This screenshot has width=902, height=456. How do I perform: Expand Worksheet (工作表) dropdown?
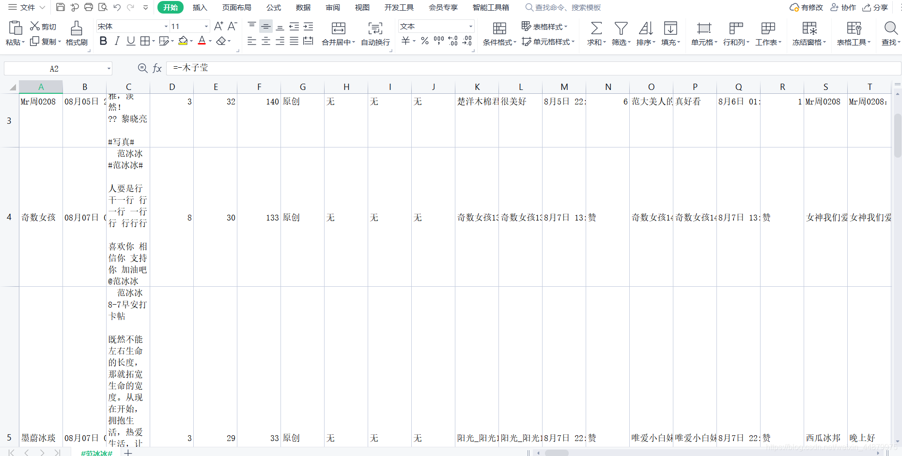click(780, 42)
